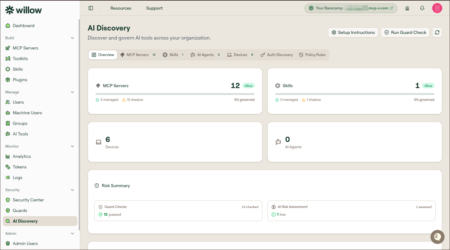Click the Security Center shield icon
Viewport: 450px width, 250px height.
(8, 200)
